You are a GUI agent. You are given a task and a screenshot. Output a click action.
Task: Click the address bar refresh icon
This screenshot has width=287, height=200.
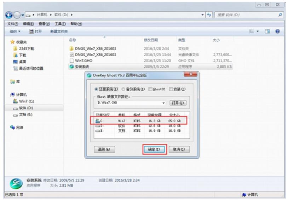pos(209,15)
